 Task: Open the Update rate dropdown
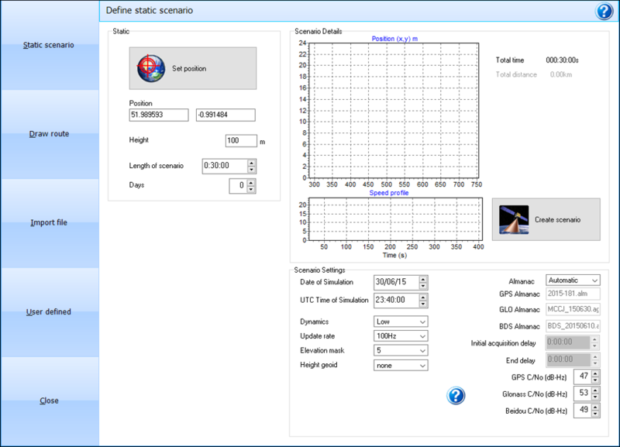click(401, 336)
